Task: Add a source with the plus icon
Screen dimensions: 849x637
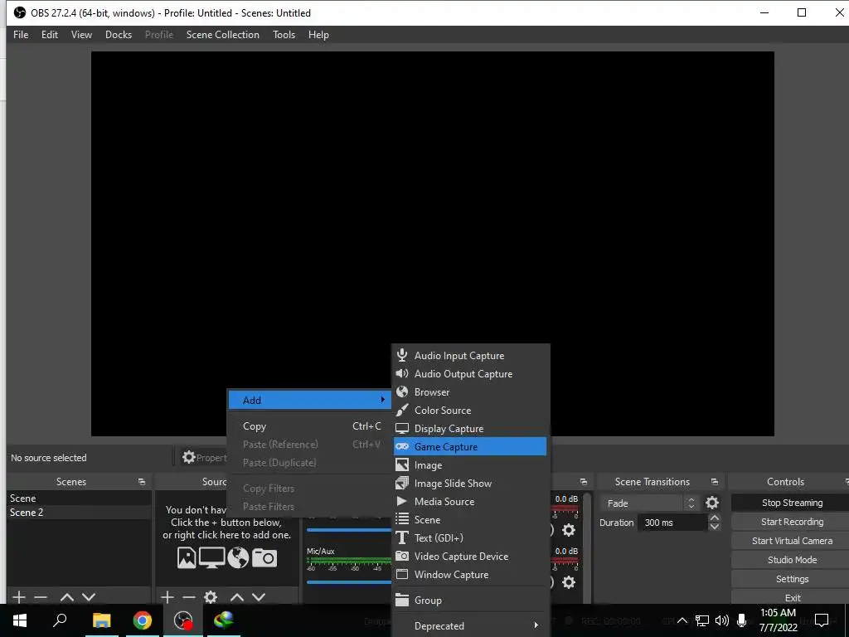Action: point(167,597)
